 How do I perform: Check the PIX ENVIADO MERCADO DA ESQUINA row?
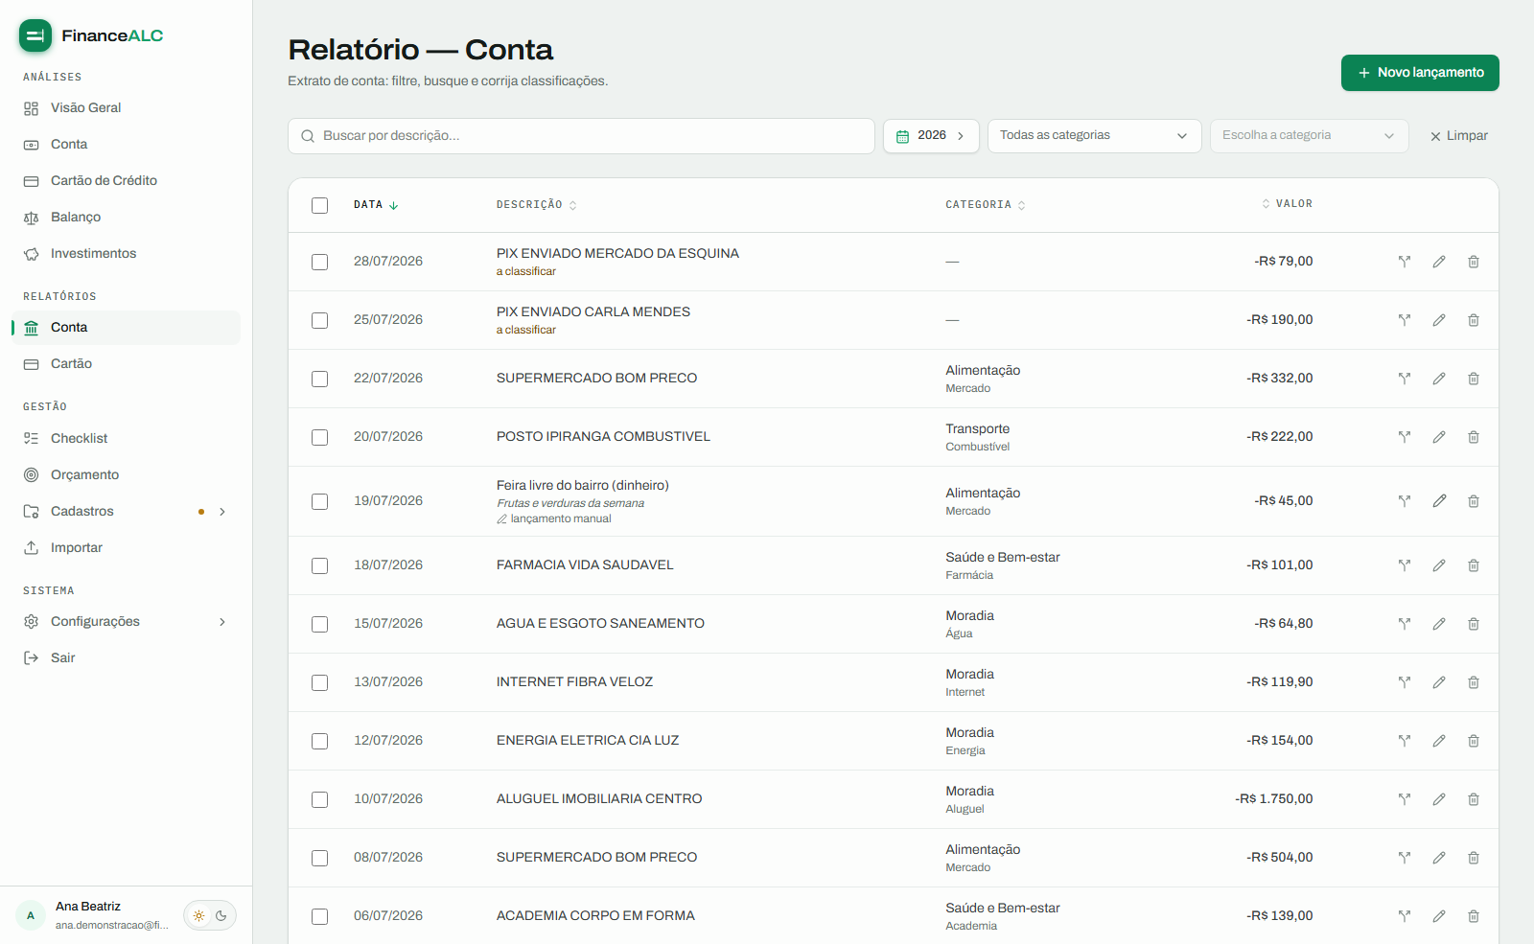(320, 262)
